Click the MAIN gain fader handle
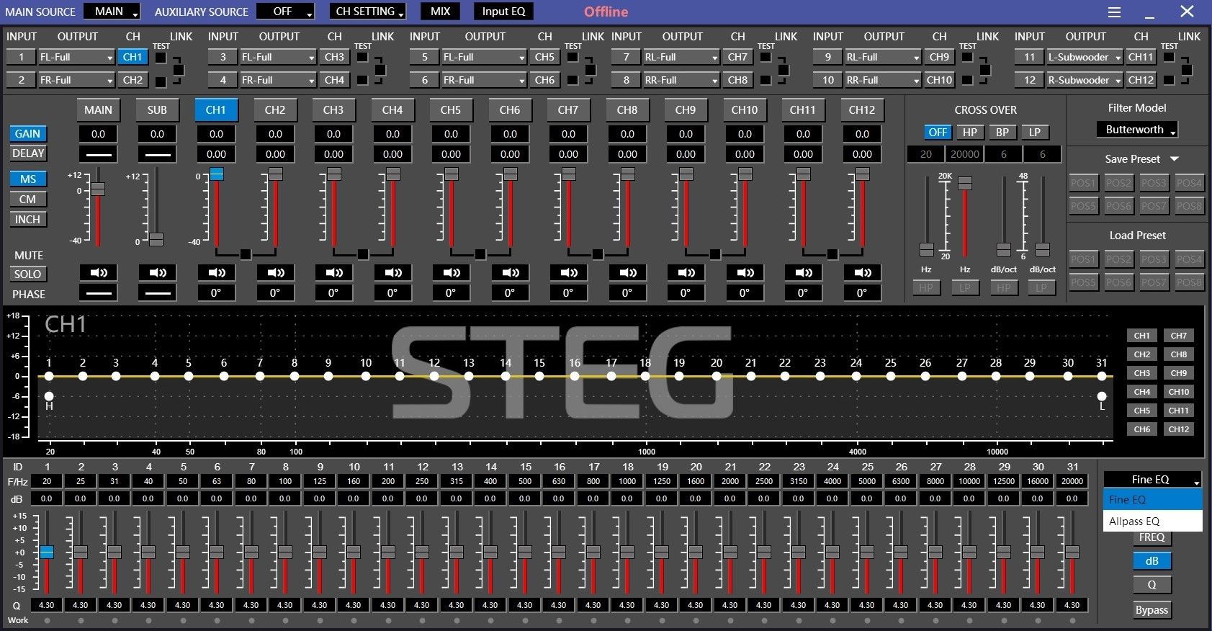Image resolution: width=1212 pixels, height=631 pixels. (x=98, y=189)
